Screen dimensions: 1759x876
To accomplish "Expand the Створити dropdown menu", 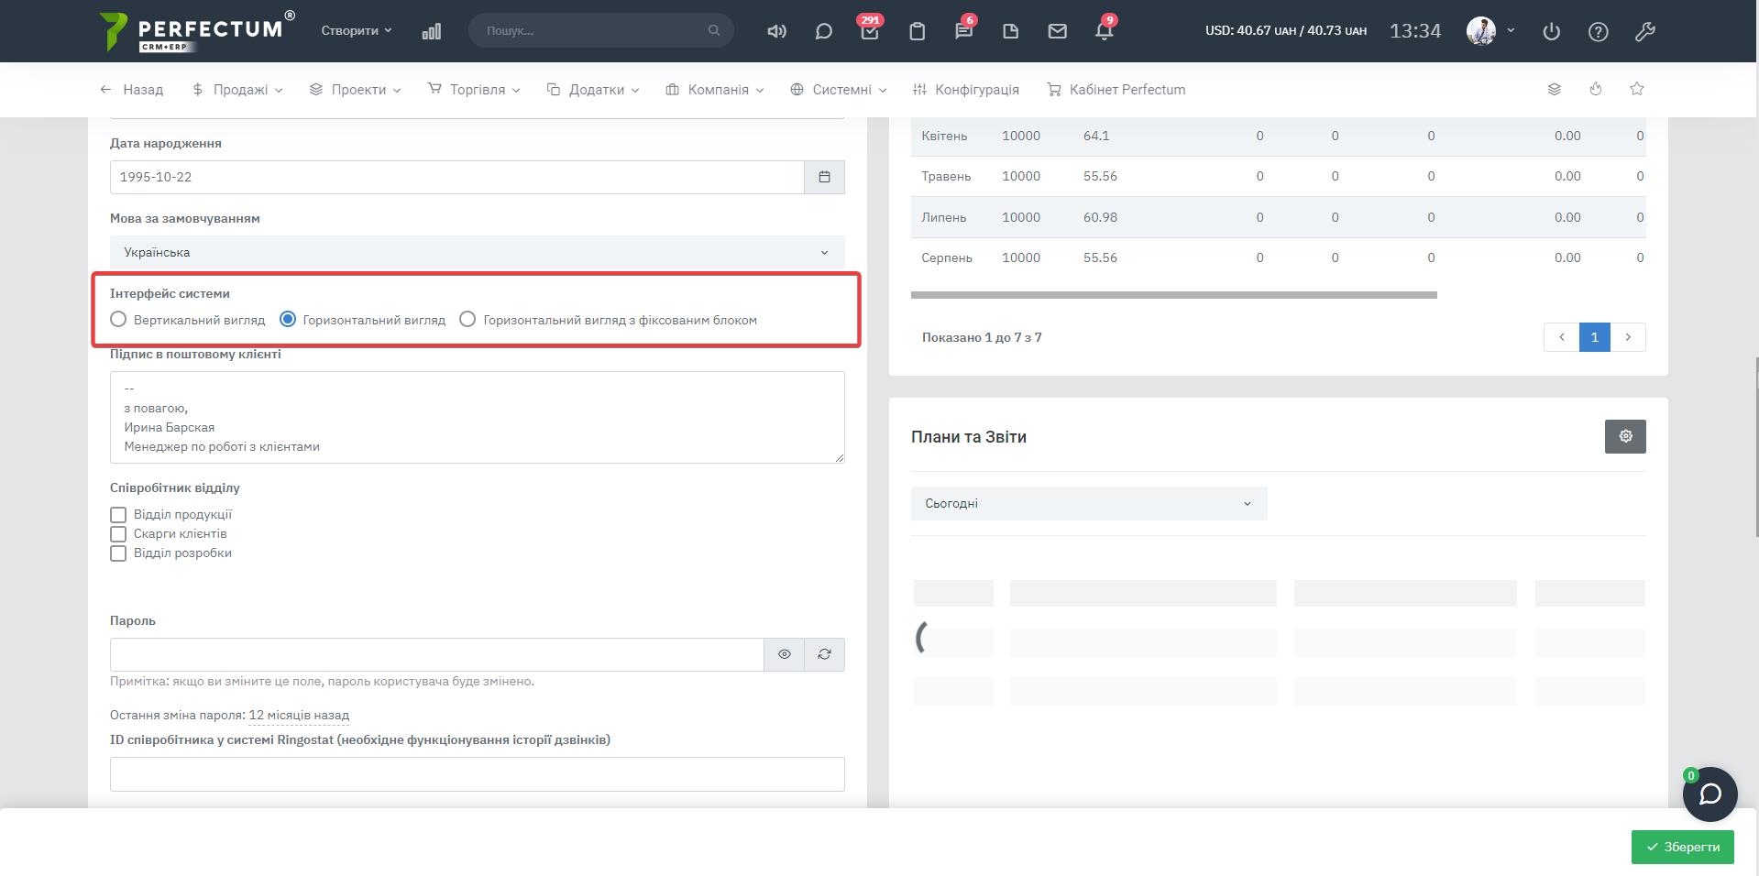I will 356,30.
